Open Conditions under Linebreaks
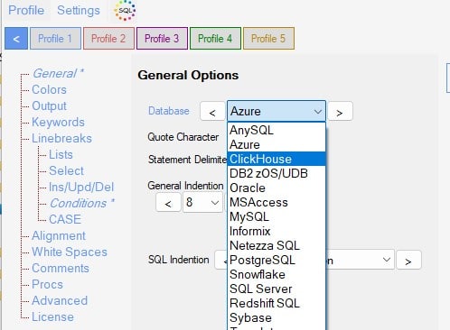 [82, 203]
